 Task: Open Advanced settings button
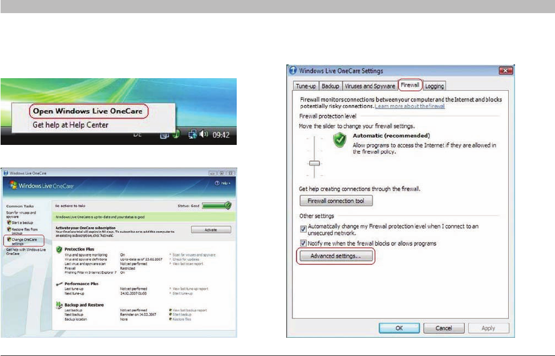pos(335,256)
